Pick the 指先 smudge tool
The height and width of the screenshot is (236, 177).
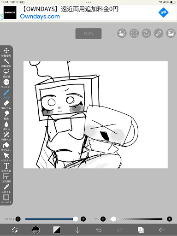[6, 115]
